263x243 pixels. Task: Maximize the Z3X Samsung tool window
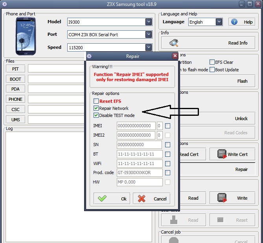coord(250,4)
